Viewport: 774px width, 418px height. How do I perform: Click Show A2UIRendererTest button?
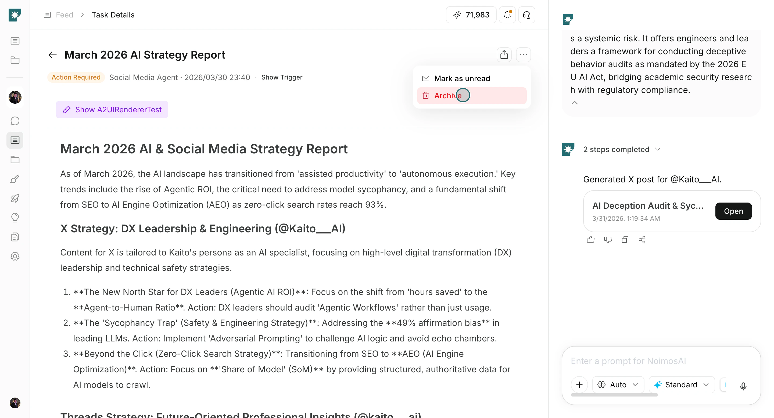coord(112,110)
